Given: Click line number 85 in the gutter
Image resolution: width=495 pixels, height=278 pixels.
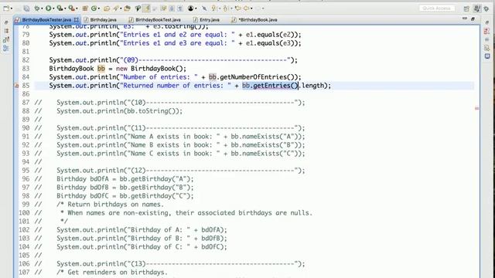Looking at the screenshot, I should pyautogui.click(x=26, y=86).
